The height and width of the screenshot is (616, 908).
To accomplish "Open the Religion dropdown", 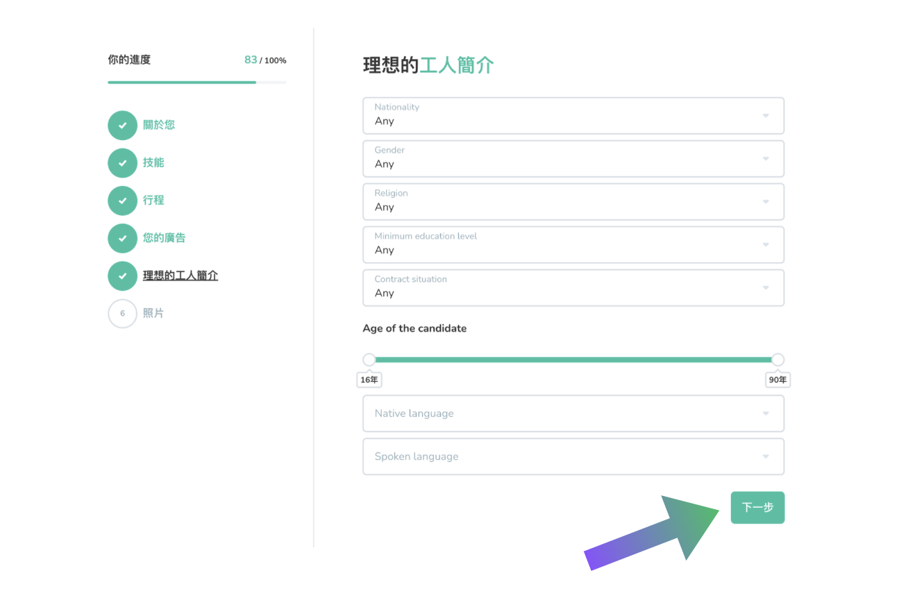I will [x=573, y=201].
